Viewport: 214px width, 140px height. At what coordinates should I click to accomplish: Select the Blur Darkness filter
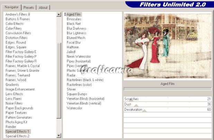76,29
